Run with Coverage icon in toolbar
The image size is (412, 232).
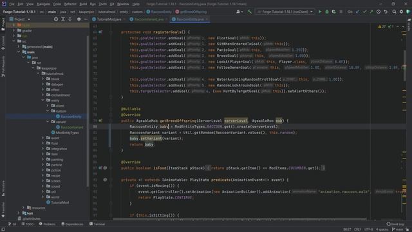pyautogui.click(x=333, y=12)
